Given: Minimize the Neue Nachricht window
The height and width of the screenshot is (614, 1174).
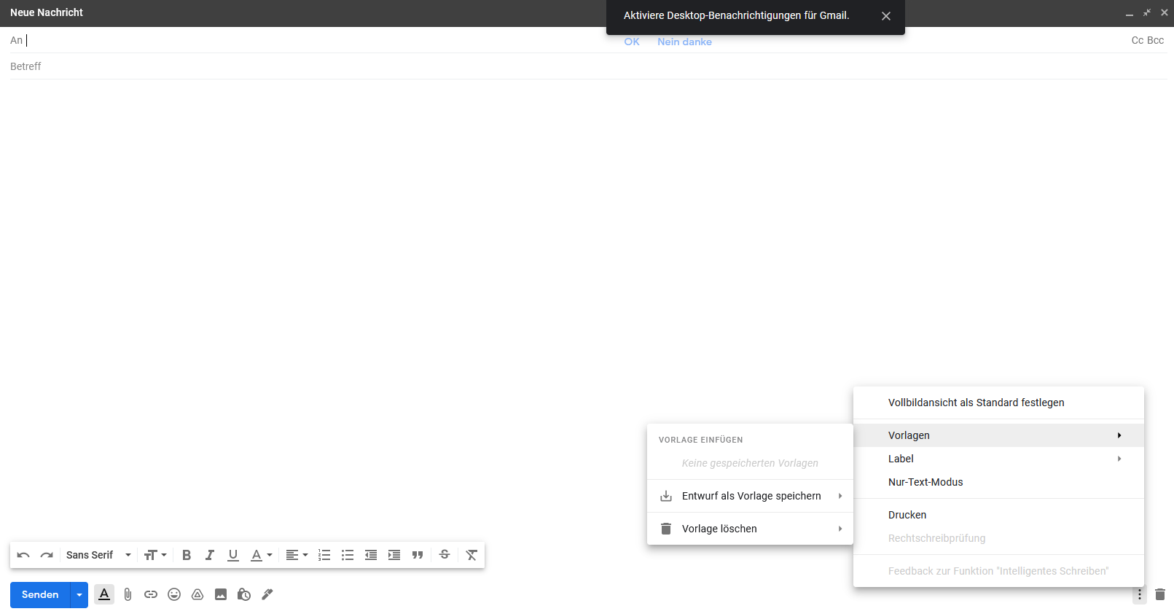Looking at the screenshot, I should pos(1130,13).
